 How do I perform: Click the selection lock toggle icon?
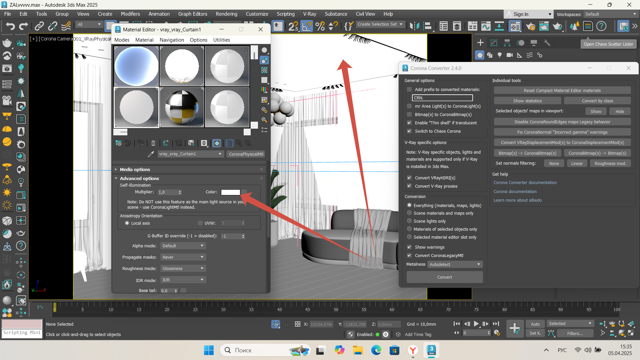(x=287, y=324)
